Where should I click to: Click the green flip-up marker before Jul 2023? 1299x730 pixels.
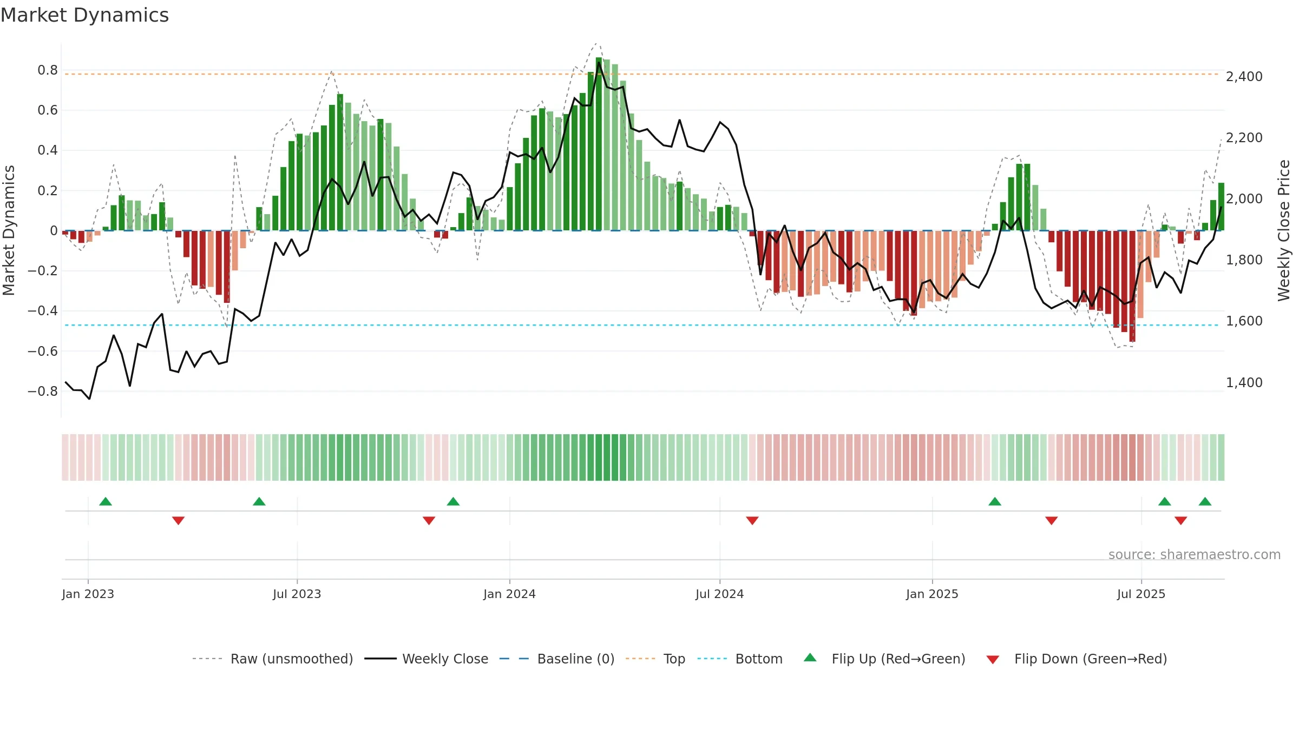click(259, 501)
